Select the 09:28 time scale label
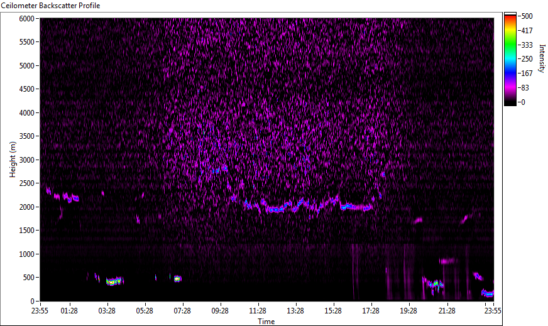 pyautogui.click(x=220, y=310)
